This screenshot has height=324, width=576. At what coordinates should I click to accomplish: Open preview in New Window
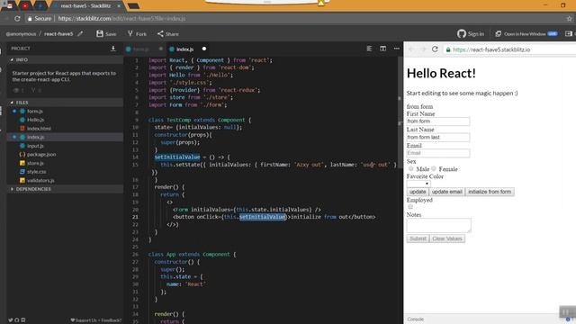coord(526,34)
